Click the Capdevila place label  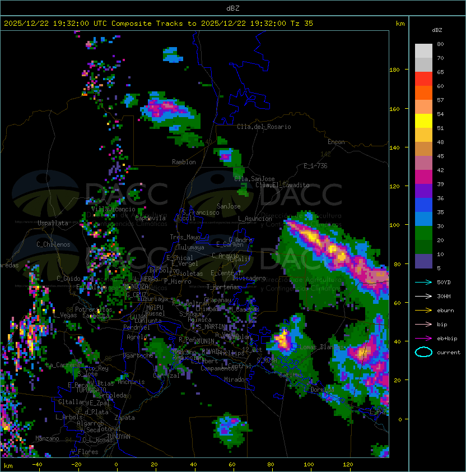tap(150, 218)
